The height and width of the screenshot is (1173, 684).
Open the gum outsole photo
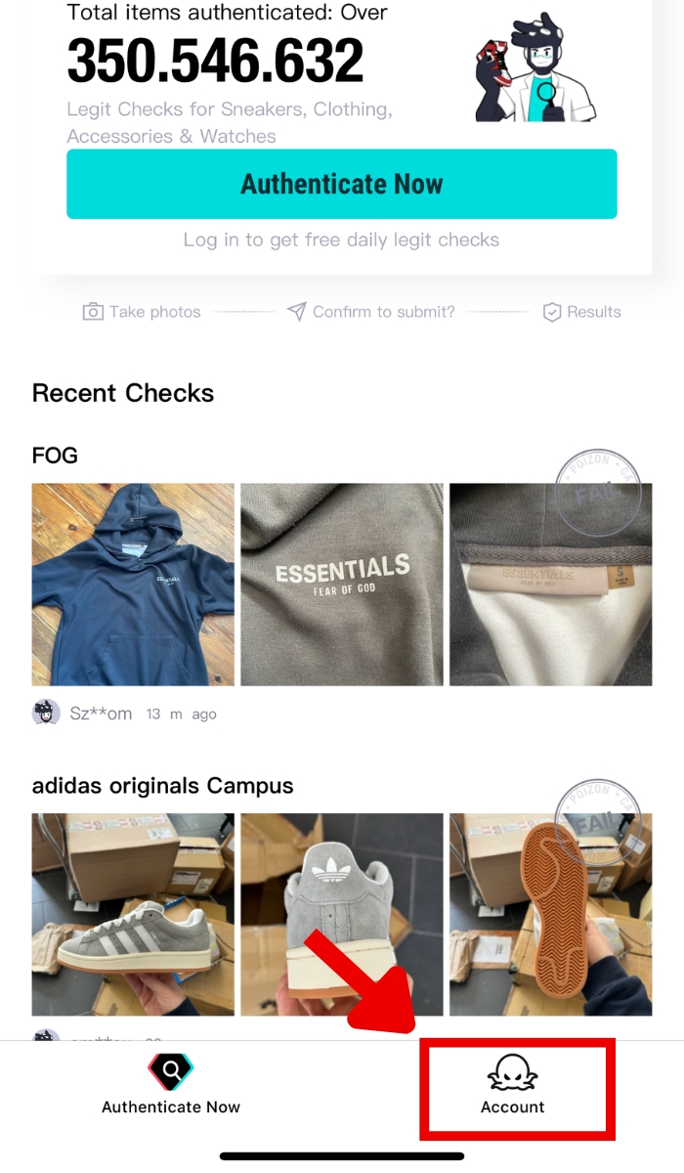point(551,915)
